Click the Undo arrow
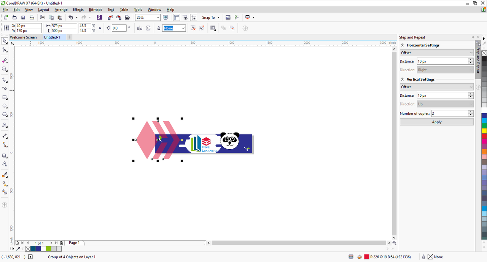Viewport: 487px width, 262px height. (71, 18)
